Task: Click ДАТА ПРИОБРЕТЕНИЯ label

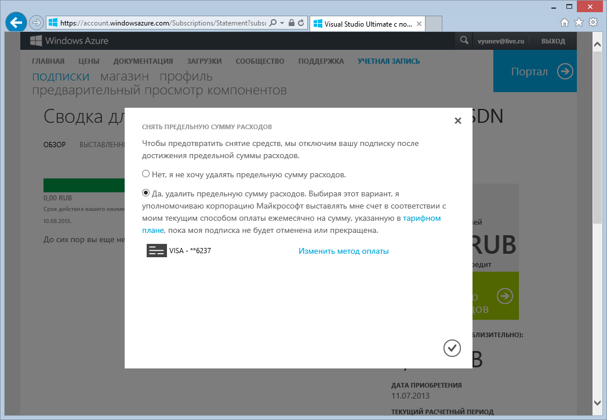Action: tap(426, 385)
